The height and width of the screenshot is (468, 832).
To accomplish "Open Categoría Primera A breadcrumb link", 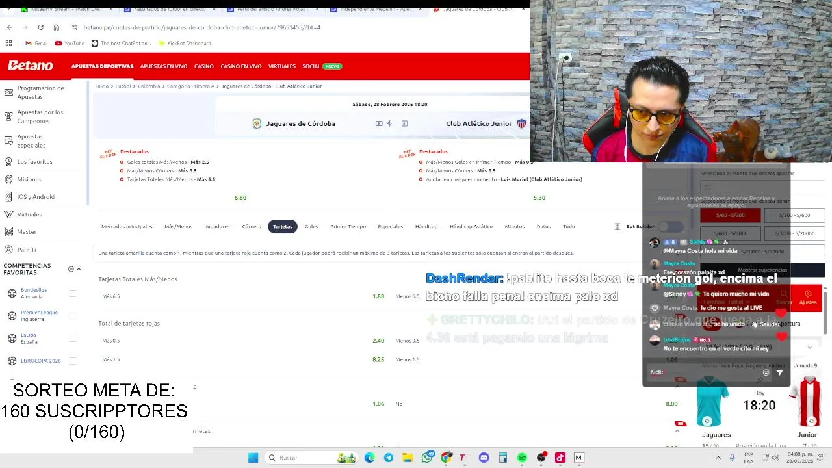I will [190, 86].
